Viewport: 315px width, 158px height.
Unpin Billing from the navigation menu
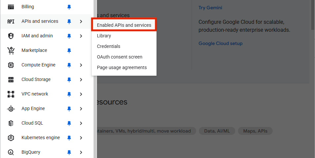(x=69, y=7)
